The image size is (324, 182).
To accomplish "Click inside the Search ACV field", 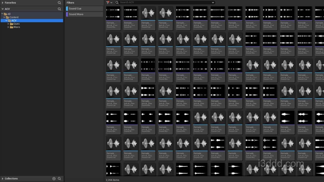I will [165, 3].
